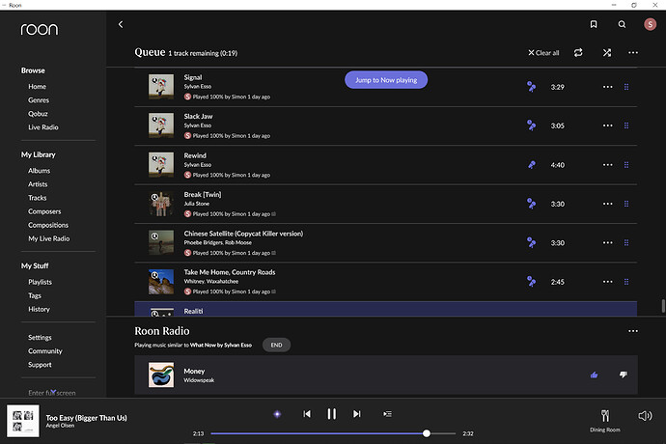The height and width of the screenshot is (444, 666).
Task: Open Live Radio in sidebar
Action: click(x=42, y=127)
